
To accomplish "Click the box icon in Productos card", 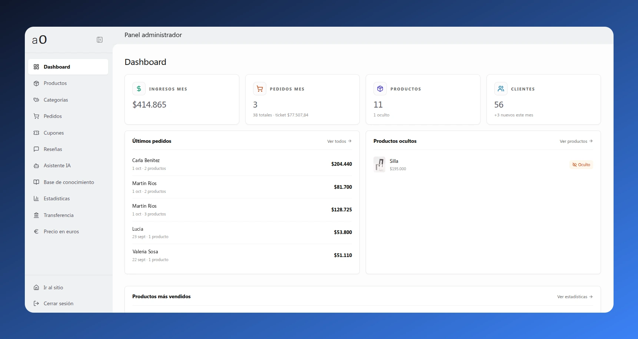I will tap(380, 89).
